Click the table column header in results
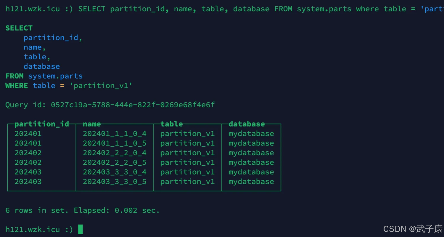Image resolution: width=444 pixels, height=237 pixels. [x=171, y=124]
